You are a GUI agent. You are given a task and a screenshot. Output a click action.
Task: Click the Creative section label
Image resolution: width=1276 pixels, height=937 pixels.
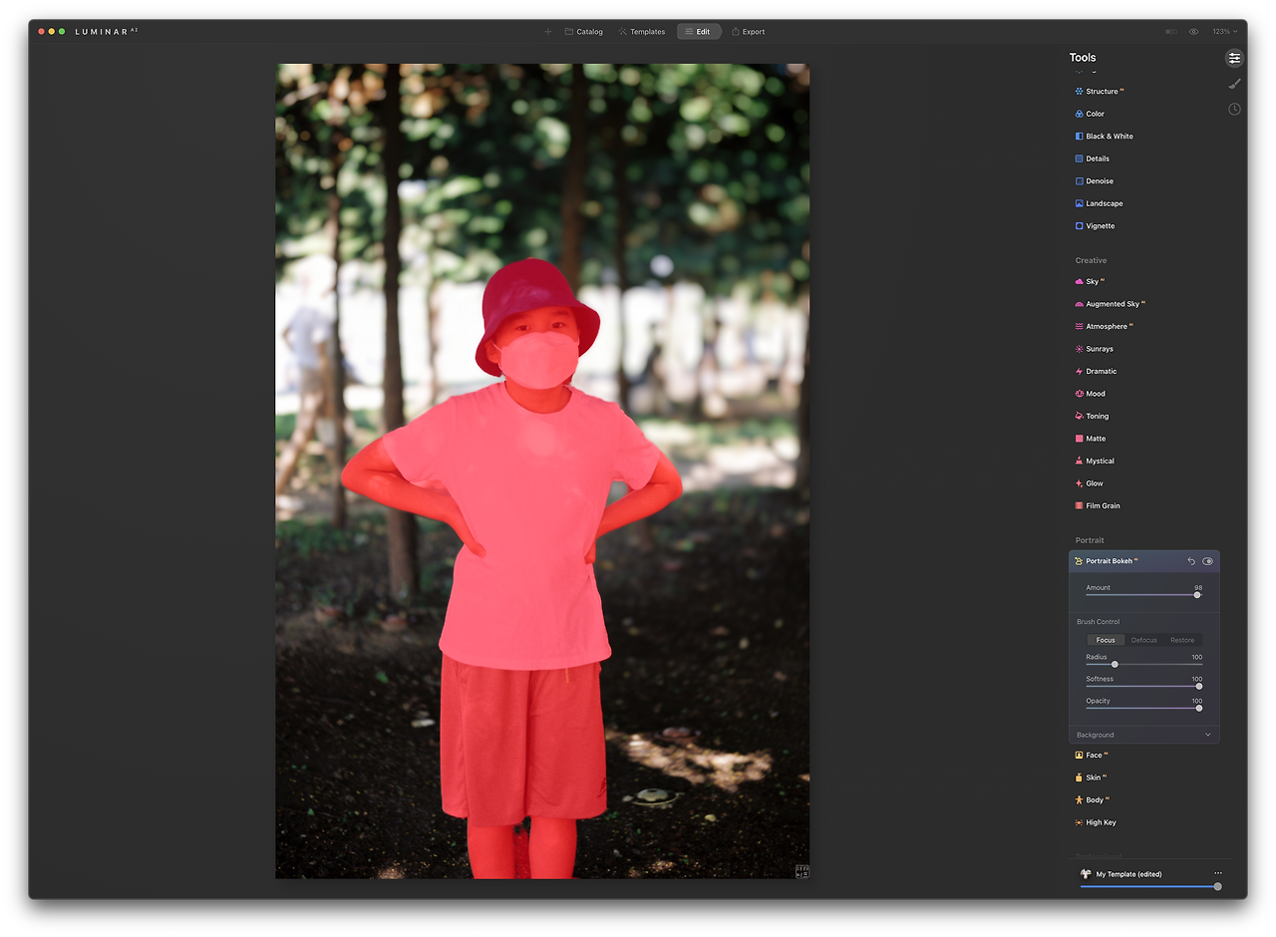click(x=1091, y=261)
